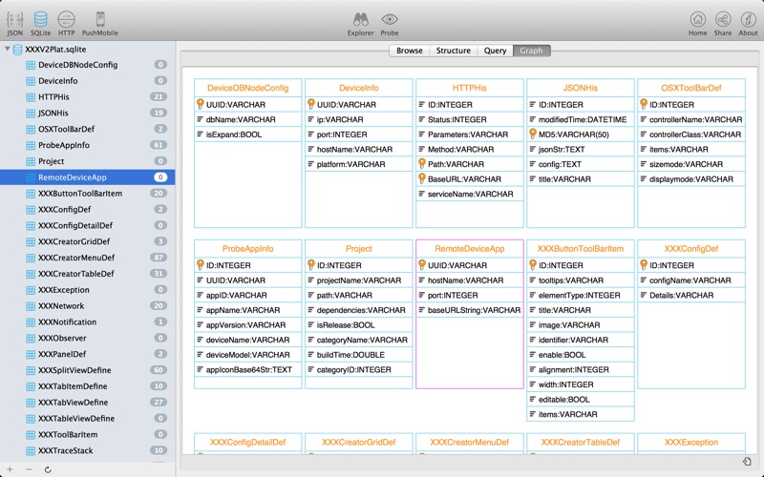Select Project table in sidebar
Image resolution: width=764 pixels, height=477 pixels.
click(x=88, y=161)
